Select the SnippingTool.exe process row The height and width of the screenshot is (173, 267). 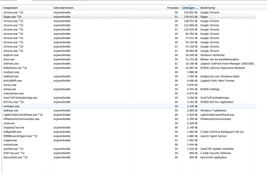tap(129, 128)
